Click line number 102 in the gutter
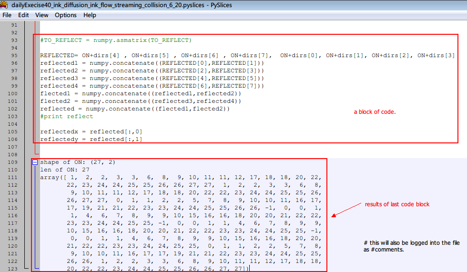 [x=13, y=109]
